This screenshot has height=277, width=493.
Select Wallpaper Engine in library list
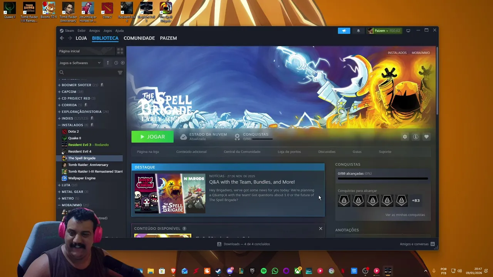pyautogui.click(x=82, y=178)
